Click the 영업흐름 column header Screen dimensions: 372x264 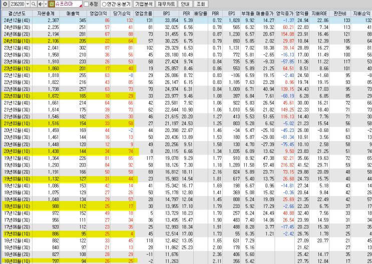(144, 13)
